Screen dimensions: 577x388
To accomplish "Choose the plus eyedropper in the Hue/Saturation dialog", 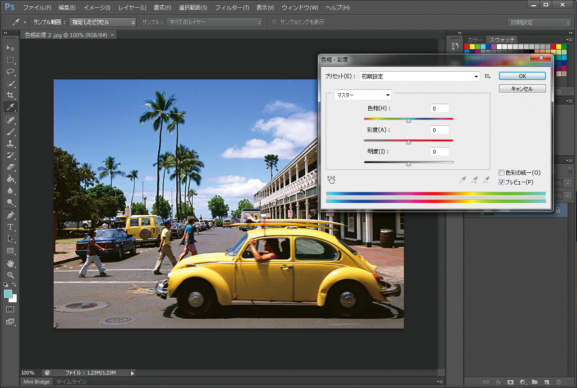I will (474, 180).
